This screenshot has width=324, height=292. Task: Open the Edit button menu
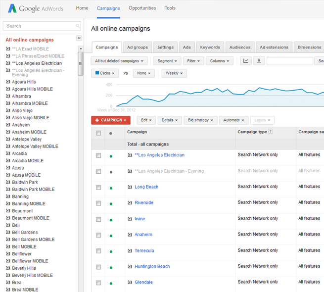click(146, 120)
